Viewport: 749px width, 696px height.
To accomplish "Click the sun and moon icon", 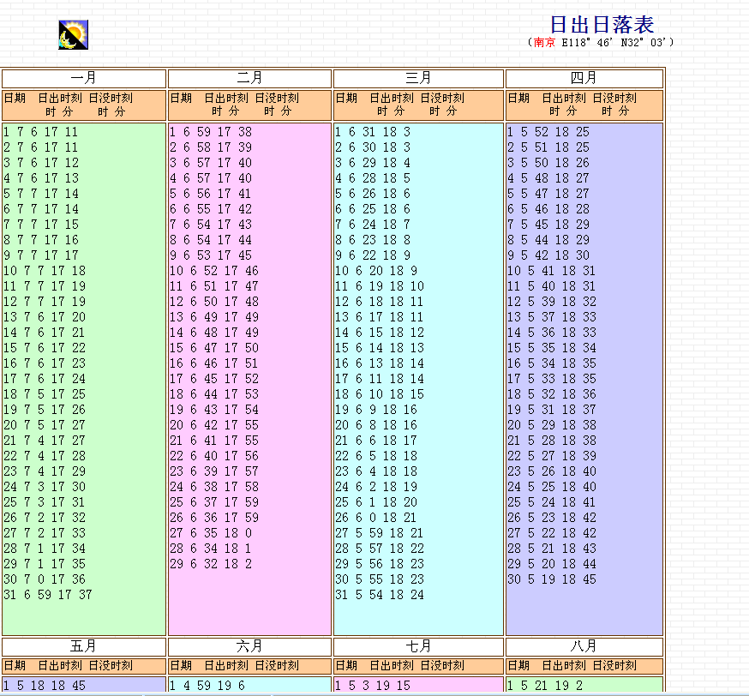I will click(73, 34).
